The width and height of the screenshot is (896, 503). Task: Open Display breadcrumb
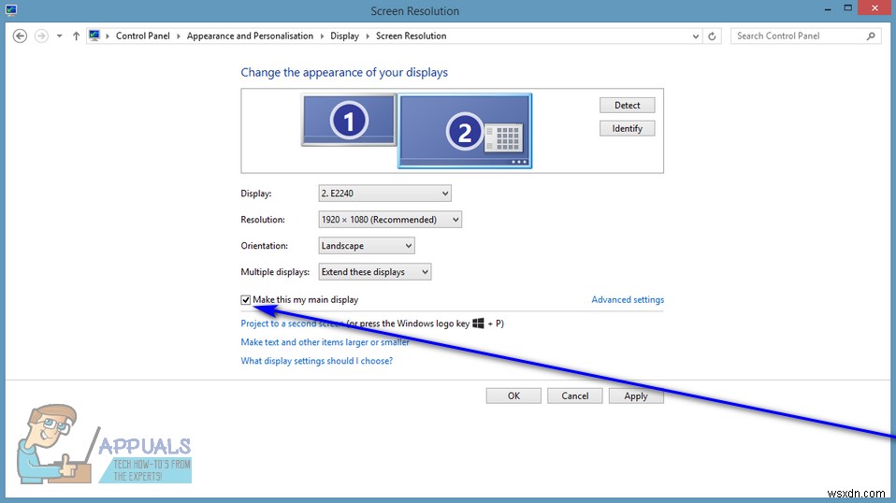click(344, 36)
